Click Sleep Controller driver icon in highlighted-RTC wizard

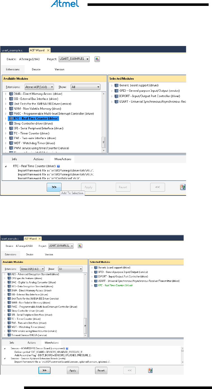pyautogui.click(x=11, y=123)
